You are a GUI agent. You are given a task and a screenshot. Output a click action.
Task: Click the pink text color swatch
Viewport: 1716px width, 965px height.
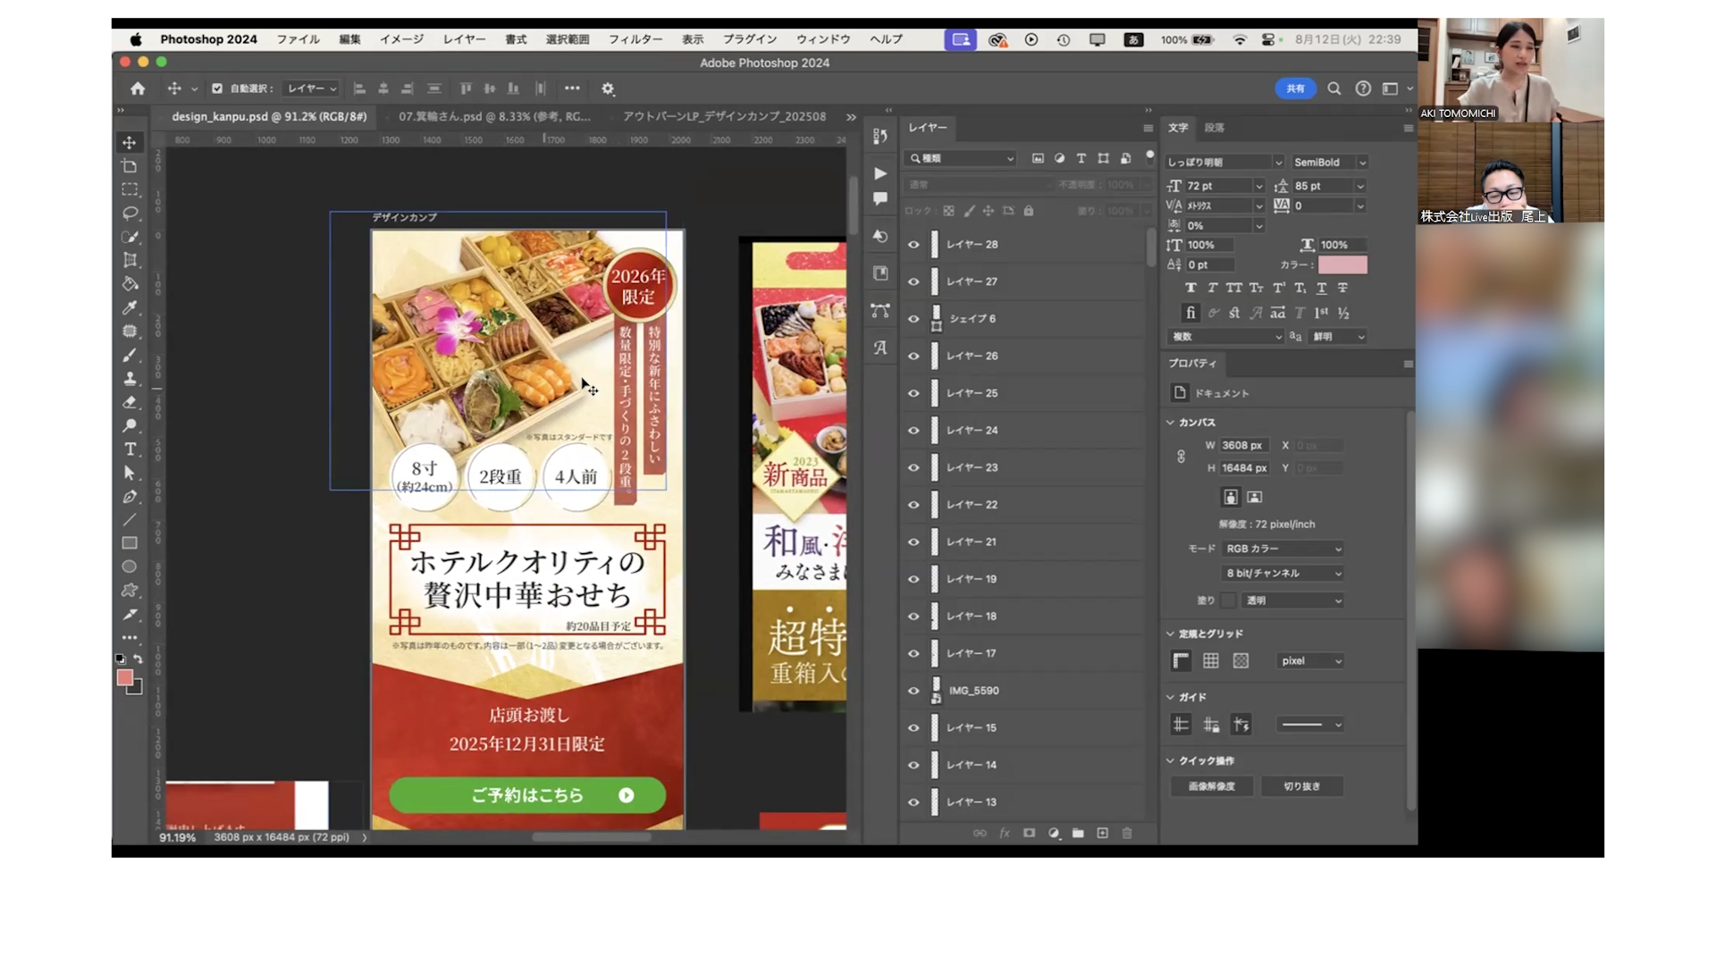[x=1342, y=264]
